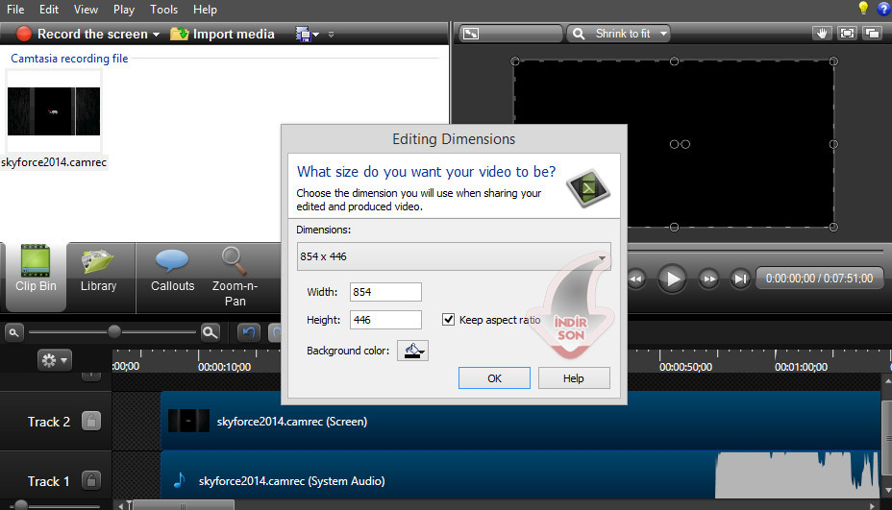Click the rewind playback button

(x=636, y=279)
